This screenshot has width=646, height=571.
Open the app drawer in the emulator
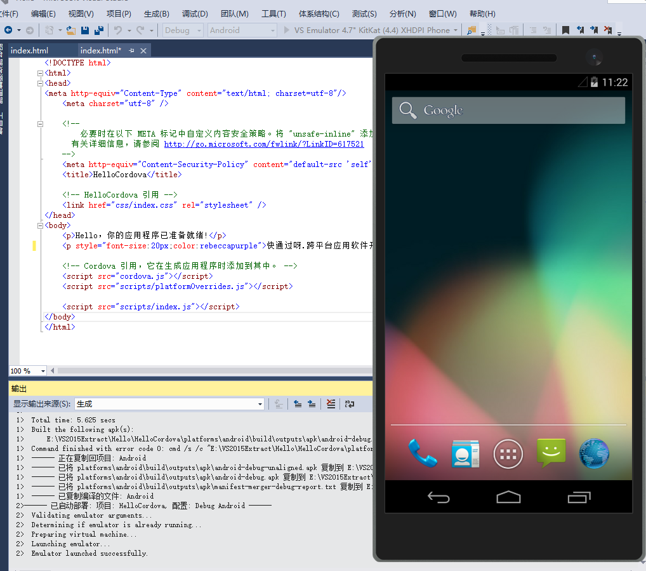coord(508,454)
